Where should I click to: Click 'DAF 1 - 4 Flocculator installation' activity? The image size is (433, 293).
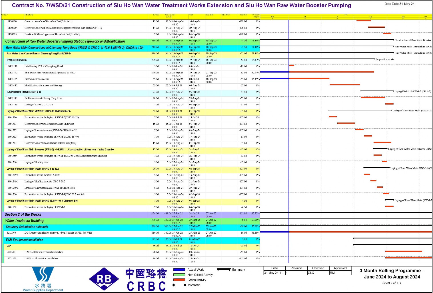click(41, 258)
